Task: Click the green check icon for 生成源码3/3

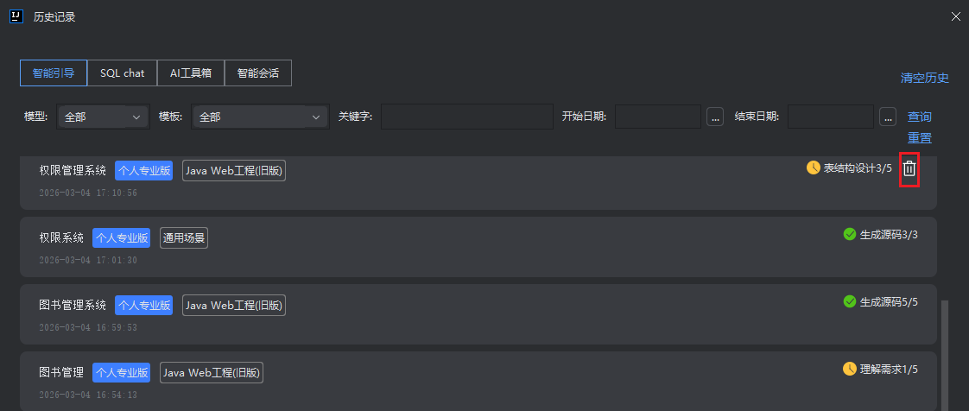Action: (x=849, y=234)
